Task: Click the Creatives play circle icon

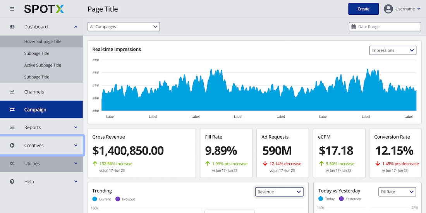Action: coord(12,146)
